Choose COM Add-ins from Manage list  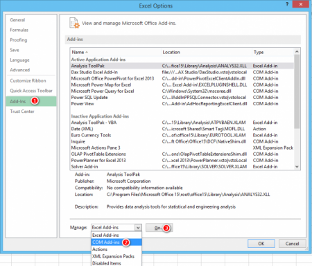(116, 242)
